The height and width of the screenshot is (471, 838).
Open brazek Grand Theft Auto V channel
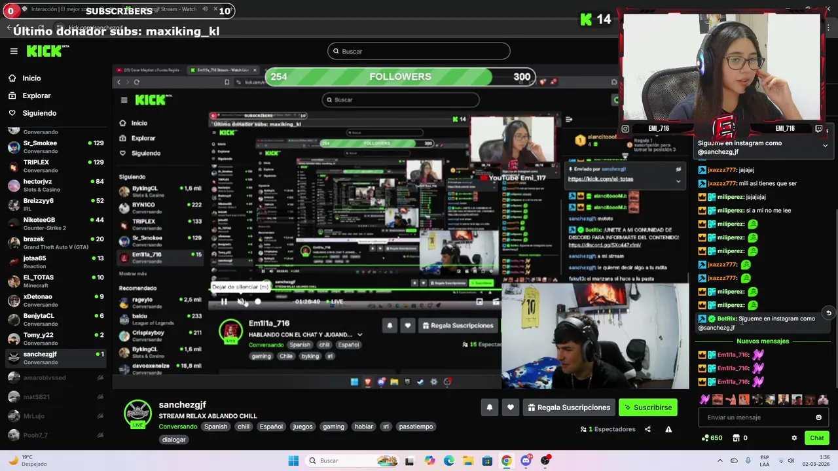[x=56, y=243]
